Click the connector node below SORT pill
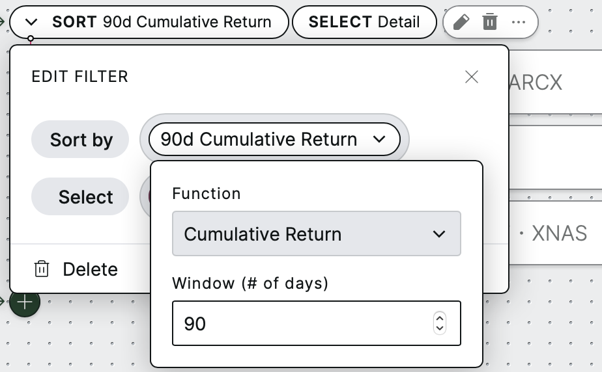Image resolution: width=602 pixels, height=372 pixels. pos(31,38)
